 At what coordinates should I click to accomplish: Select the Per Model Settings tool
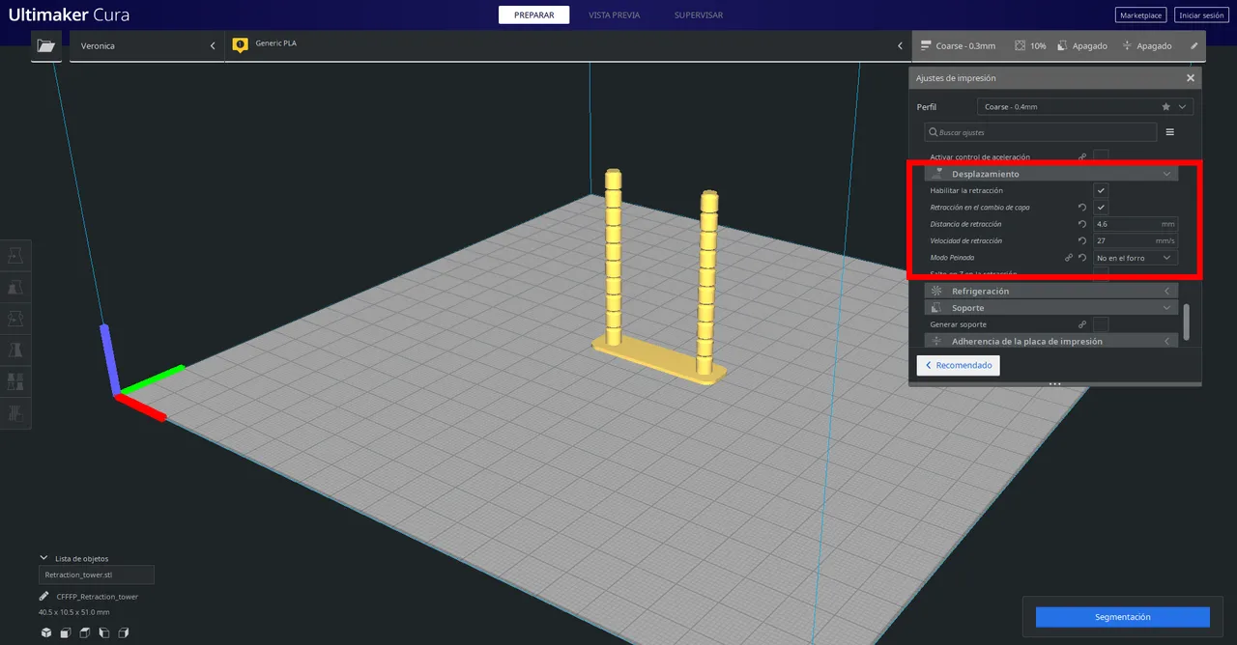[x=15, y=382]
